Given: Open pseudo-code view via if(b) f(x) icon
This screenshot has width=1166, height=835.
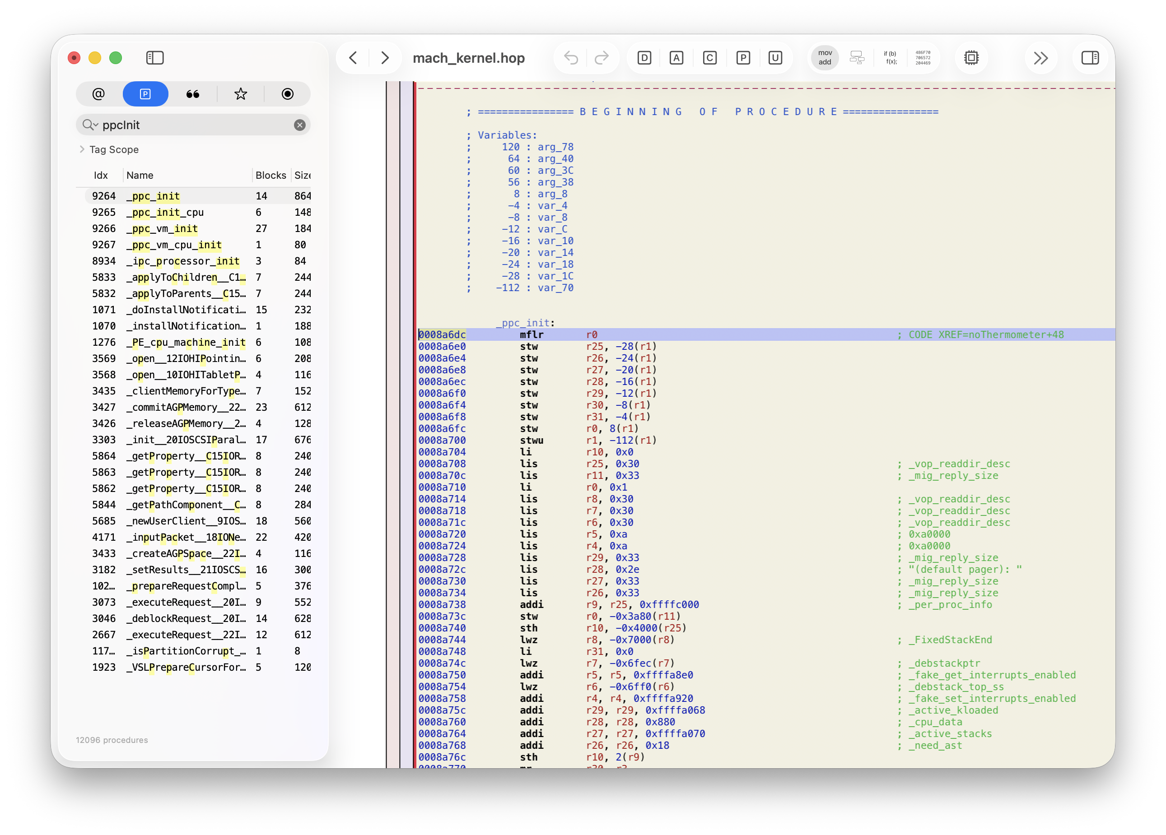Looking at the screenshot, I should 891,58.
